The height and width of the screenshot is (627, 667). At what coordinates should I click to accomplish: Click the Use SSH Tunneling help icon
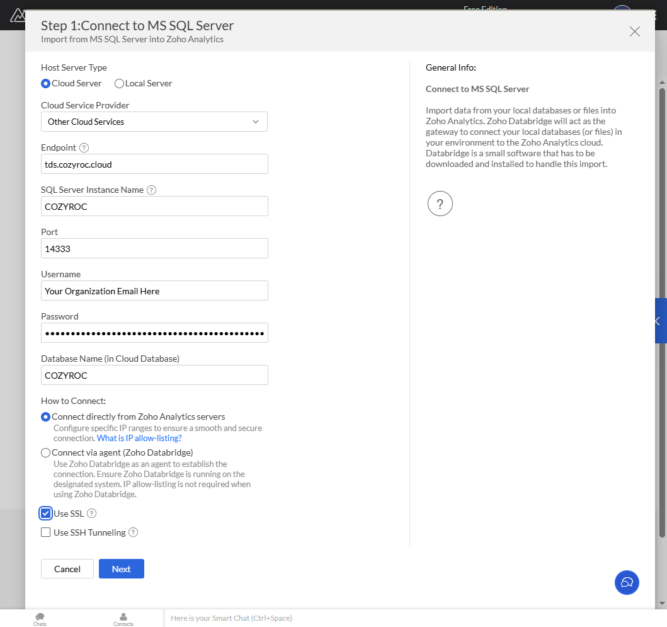(133, 532)
